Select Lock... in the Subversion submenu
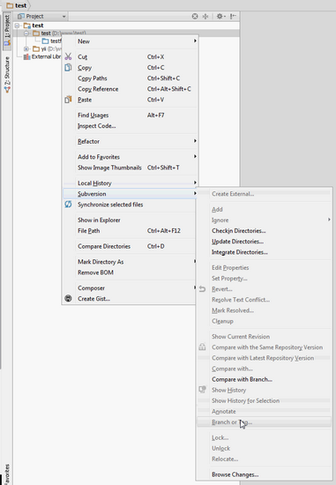This screenshot has width=336, height=485. point(220,437)
